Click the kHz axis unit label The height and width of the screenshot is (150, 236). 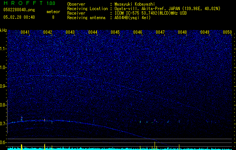click(3, 30)
